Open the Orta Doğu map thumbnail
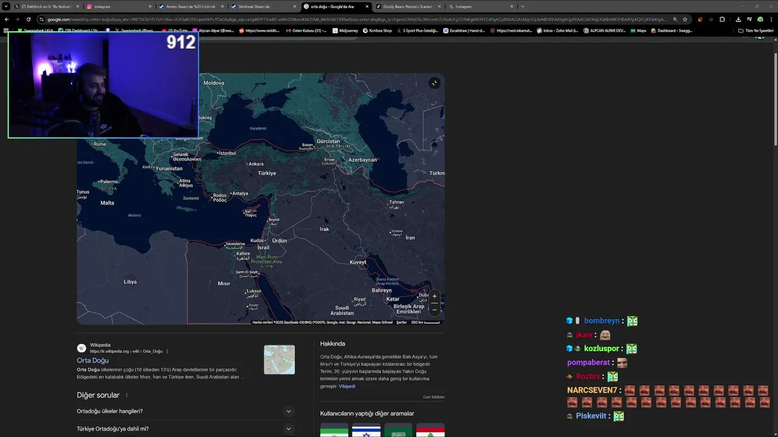 tap(279, 359)
